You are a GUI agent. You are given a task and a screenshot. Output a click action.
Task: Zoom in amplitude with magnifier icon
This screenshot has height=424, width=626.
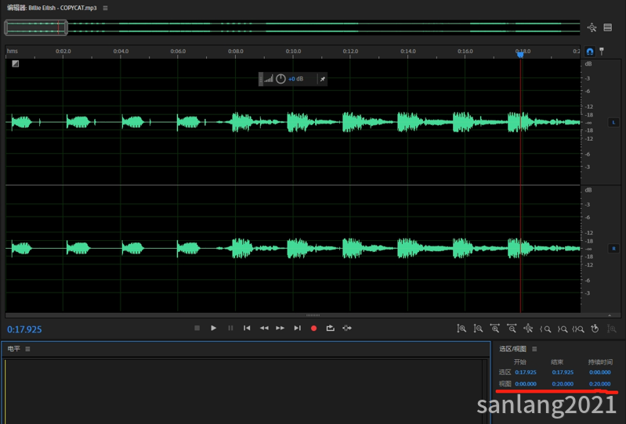[461, 329]
